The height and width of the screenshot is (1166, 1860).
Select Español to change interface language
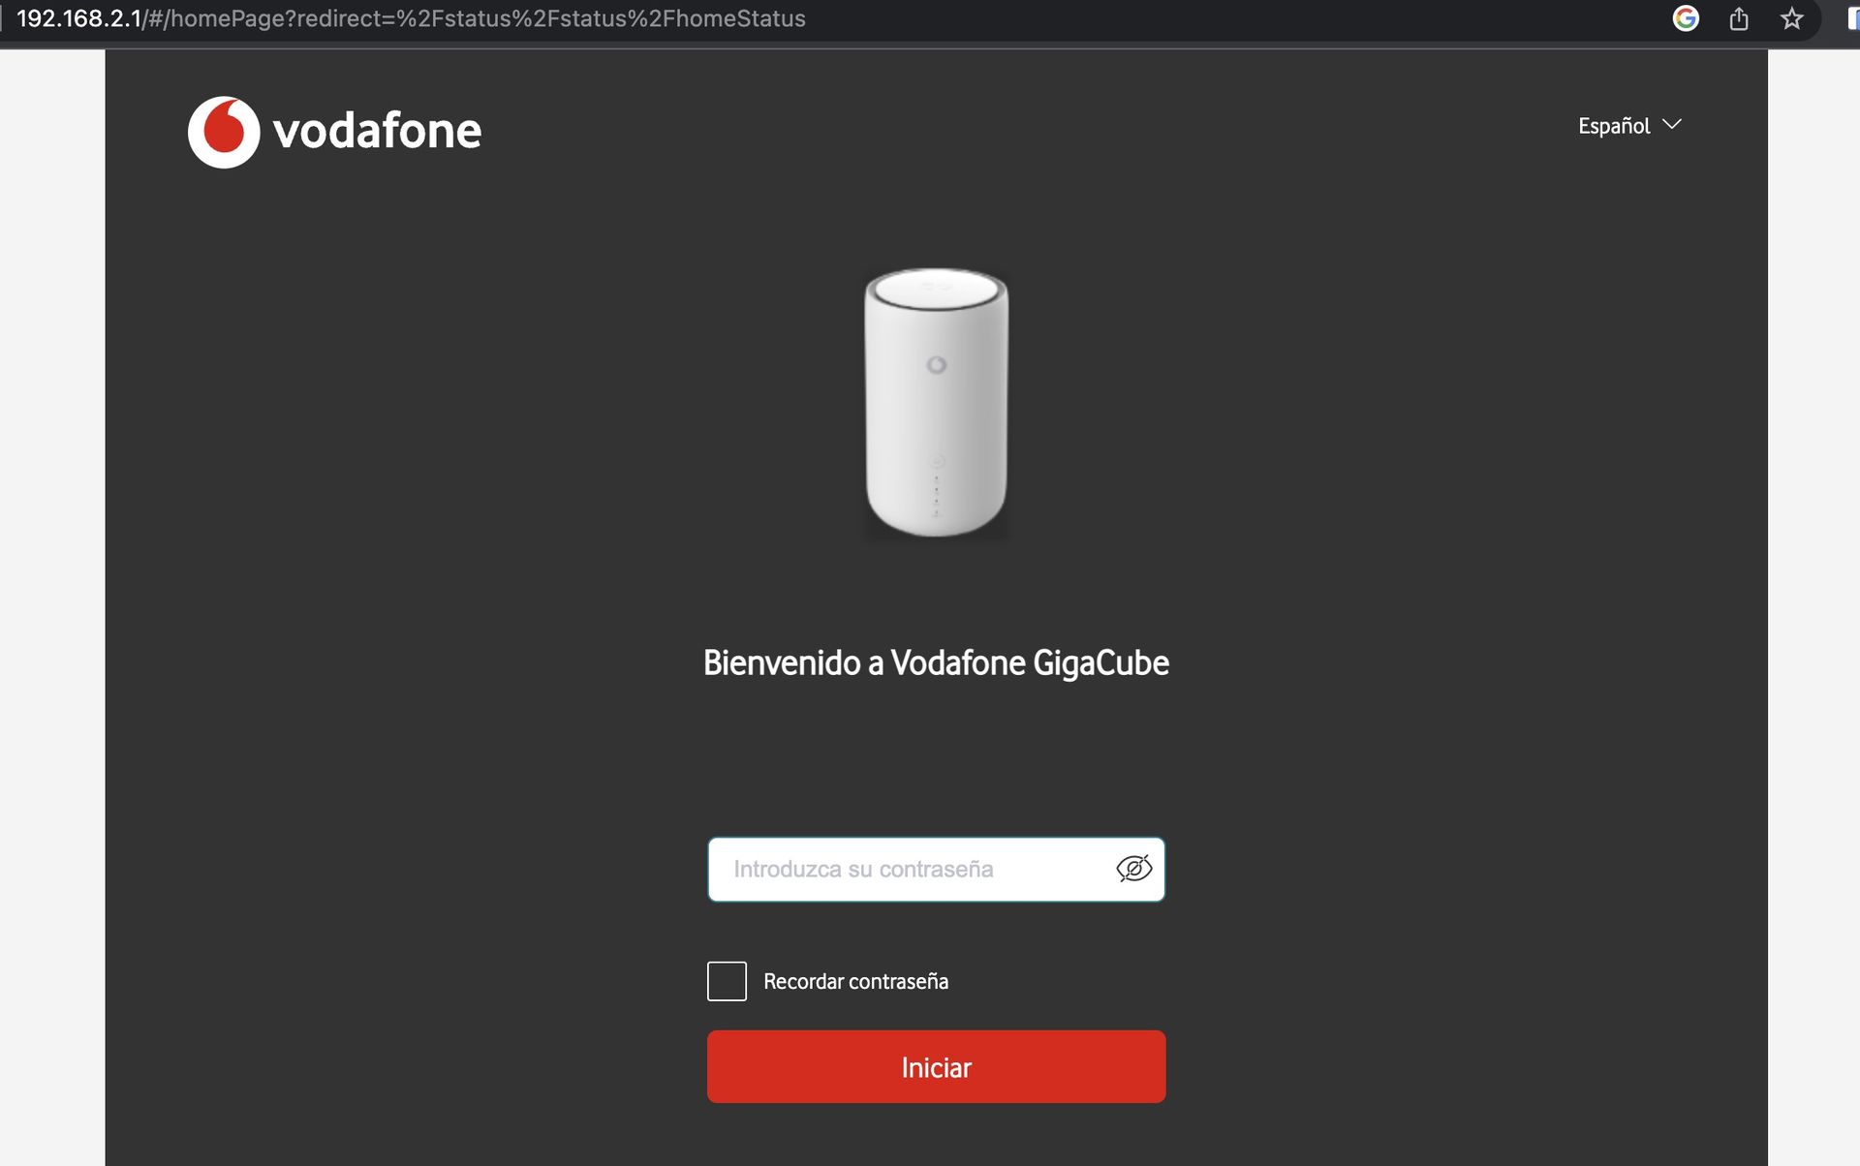pyautogui.click(x=1613, y=125)
